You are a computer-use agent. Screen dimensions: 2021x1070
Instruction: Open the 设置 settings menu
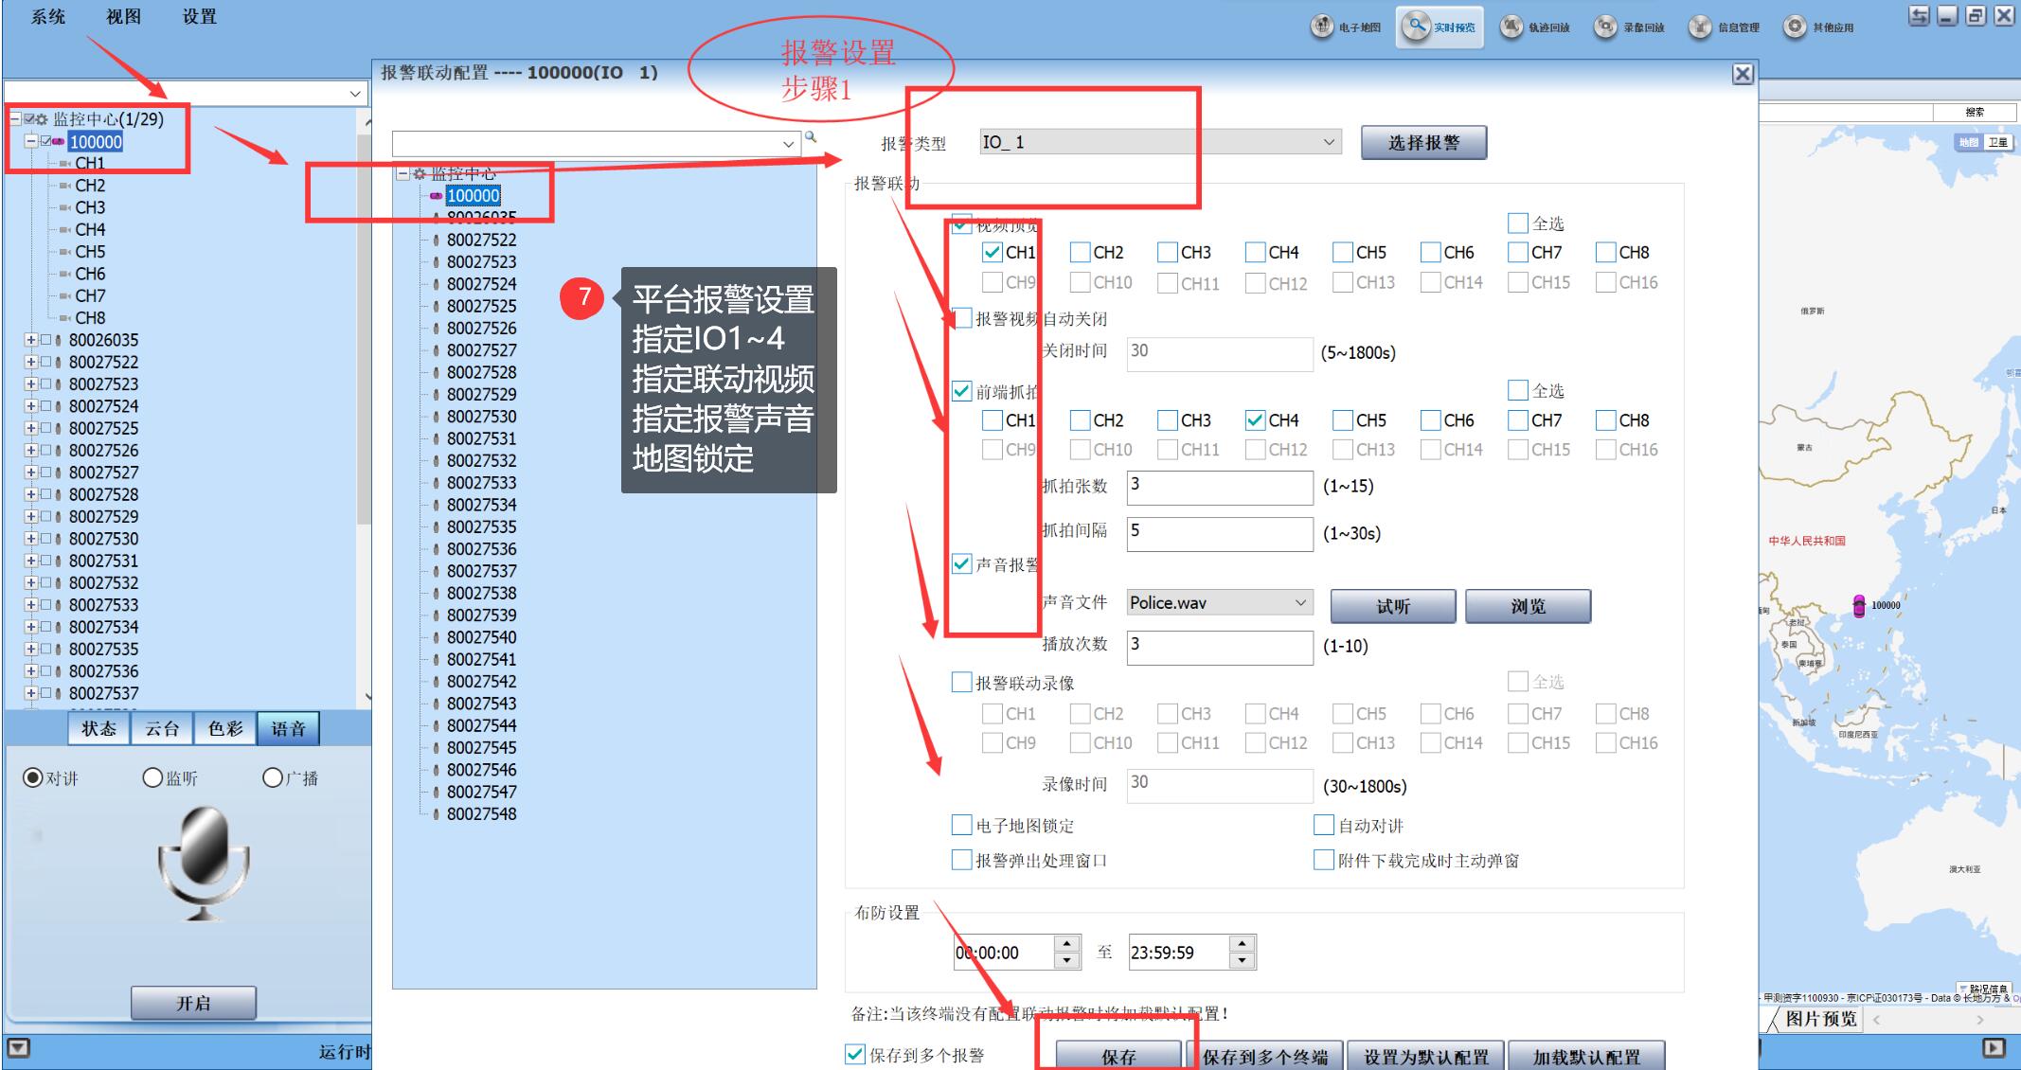coord(199,16)
